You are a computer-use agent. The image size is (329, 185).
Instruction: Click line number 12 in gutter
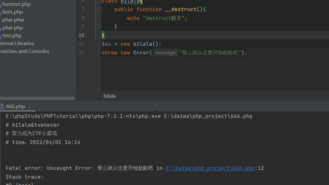click(x=81, y=53)
